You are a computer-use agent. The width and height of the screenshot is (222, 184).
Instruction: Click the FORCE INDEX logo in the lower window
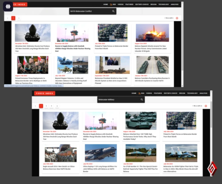45,93
